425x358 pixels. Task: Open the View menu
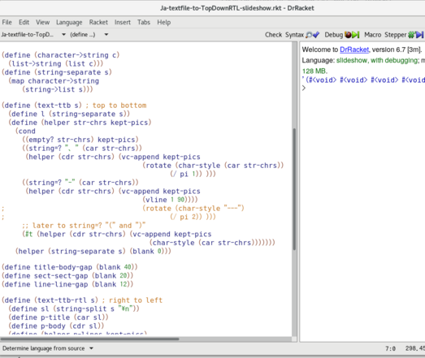43,22
